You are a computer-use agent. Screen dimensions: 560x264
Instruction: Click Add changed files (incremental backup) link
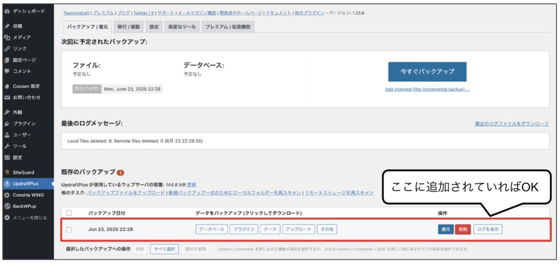point(427,89)
